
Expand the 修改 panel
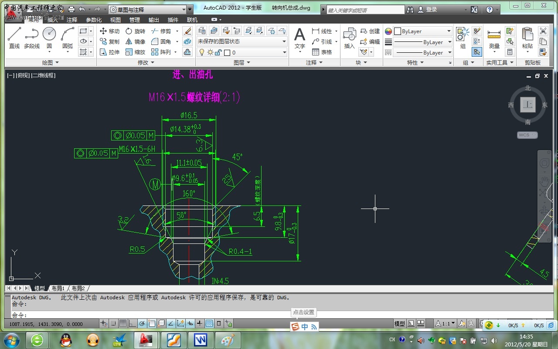tap(146, 62)
